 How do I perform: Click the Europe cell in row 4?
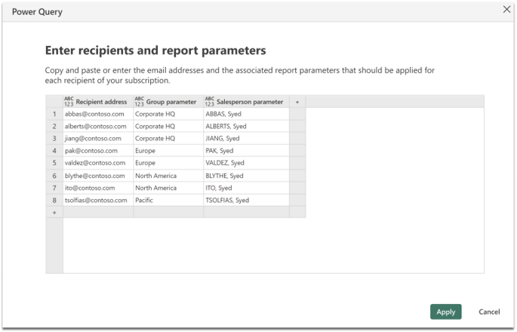click(x=168, y=151)
